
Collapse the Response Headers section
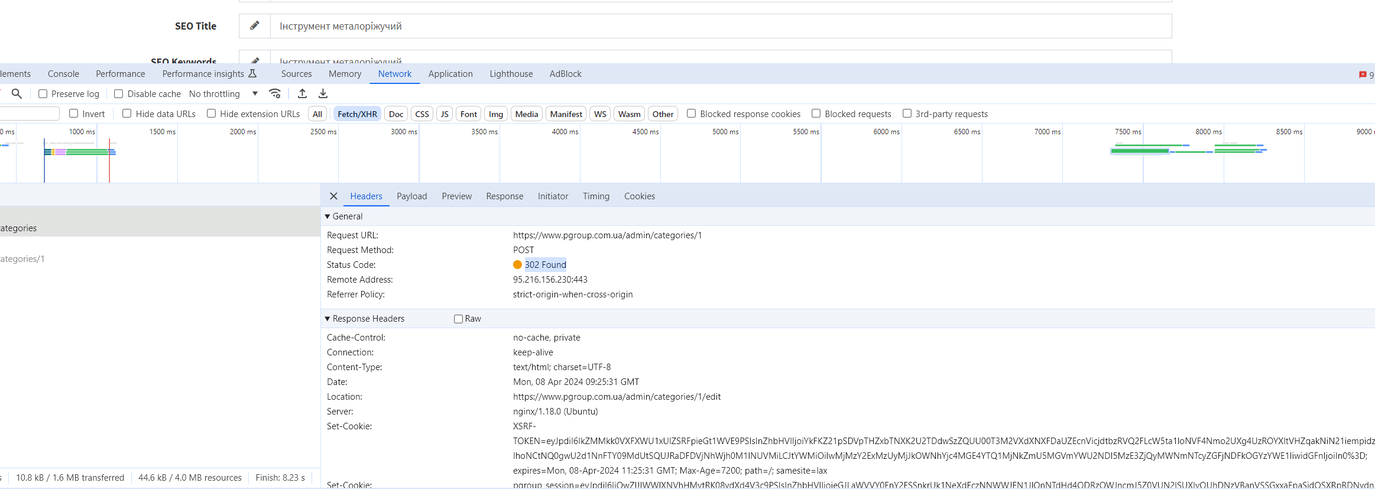[x=327, y=319]
